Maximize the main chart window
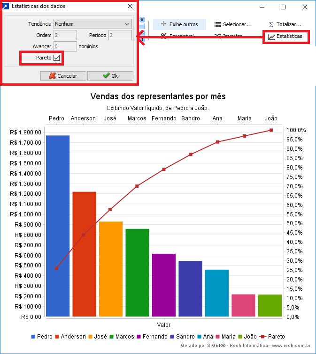This screenshot has width=316, height=354. tap(283, 7)
